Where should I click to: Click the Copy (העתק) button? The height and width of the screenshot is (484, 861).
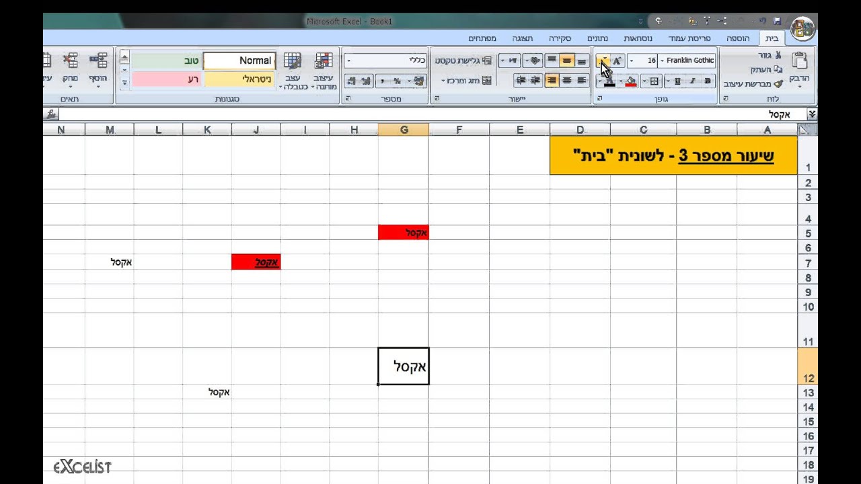[766, 69]
